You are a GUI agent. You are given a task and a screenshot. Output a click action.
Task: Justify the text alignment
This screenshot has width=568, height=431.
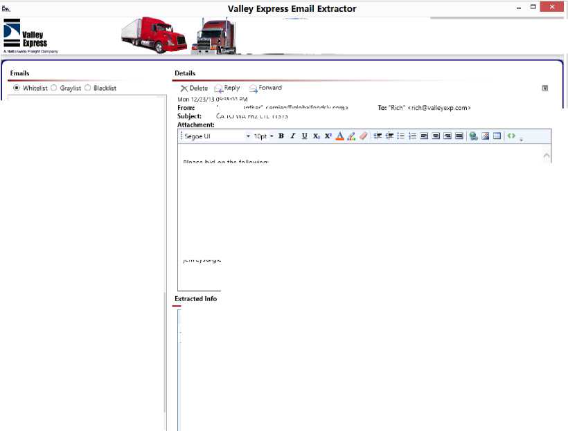click(x=459, y=136)
